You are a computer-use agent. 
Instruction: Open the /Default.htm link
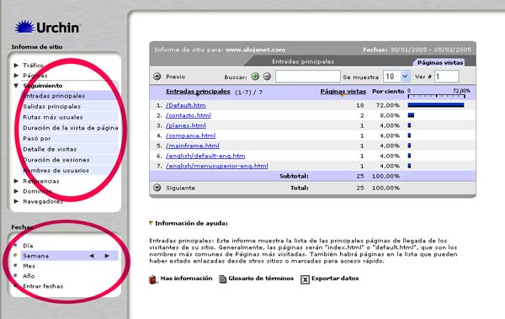[x=186, y=105]
